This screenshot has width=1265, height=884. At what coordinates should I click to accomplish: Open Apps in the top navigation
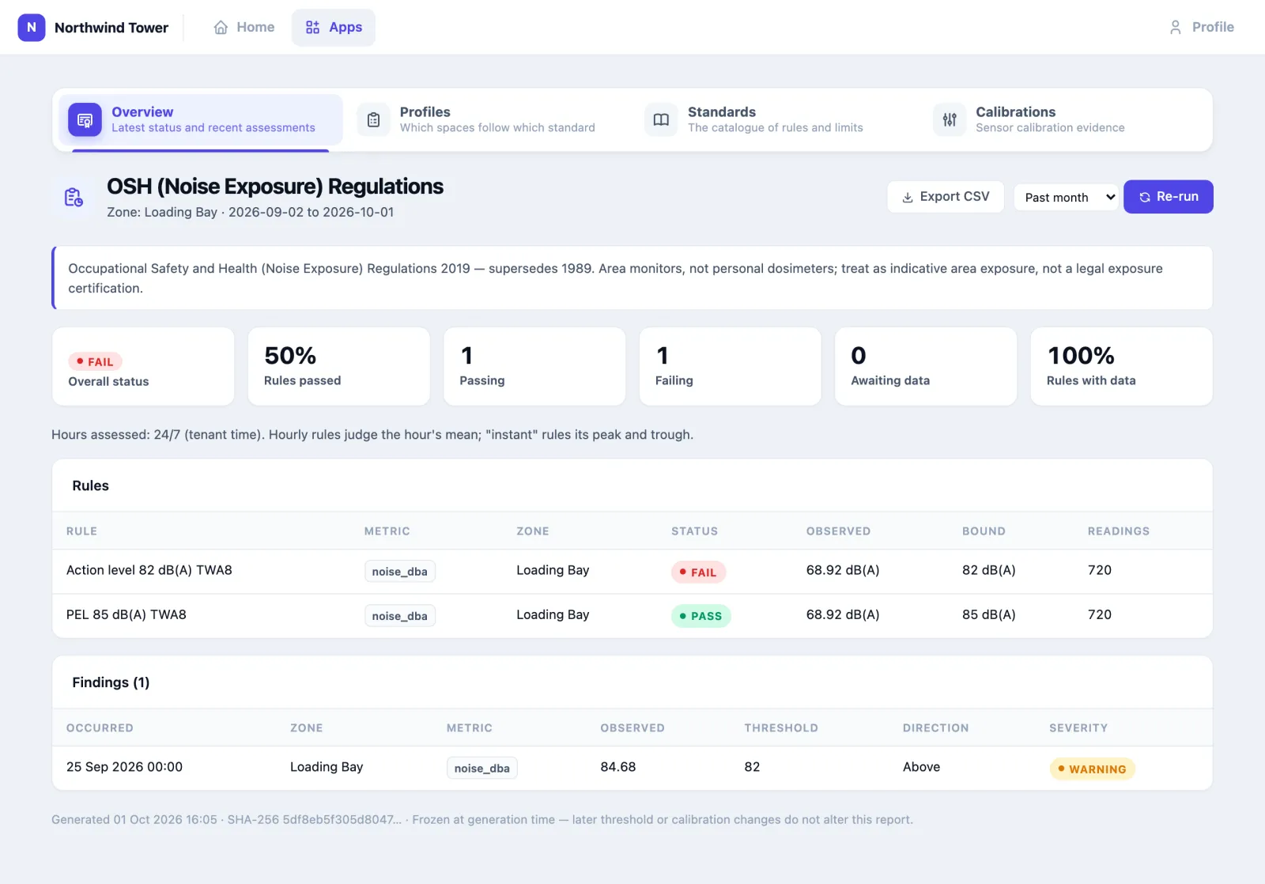coord(334,28)
